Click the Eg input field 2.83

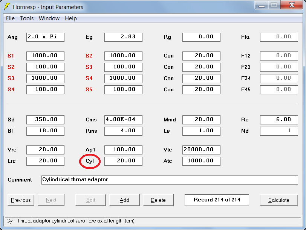pos(123,37)
